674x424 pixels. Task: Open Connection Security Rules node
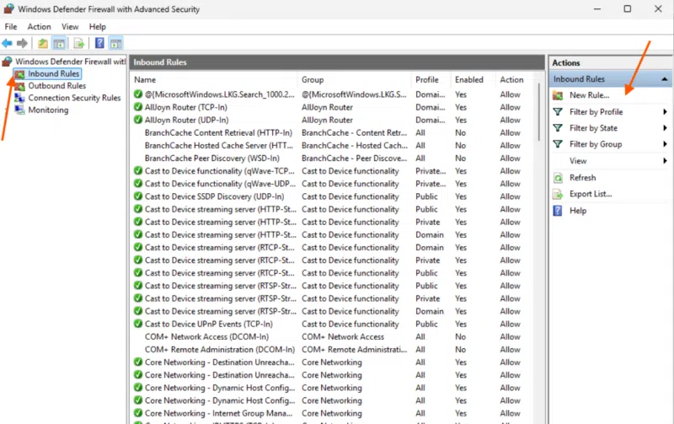tap(74, 98)
